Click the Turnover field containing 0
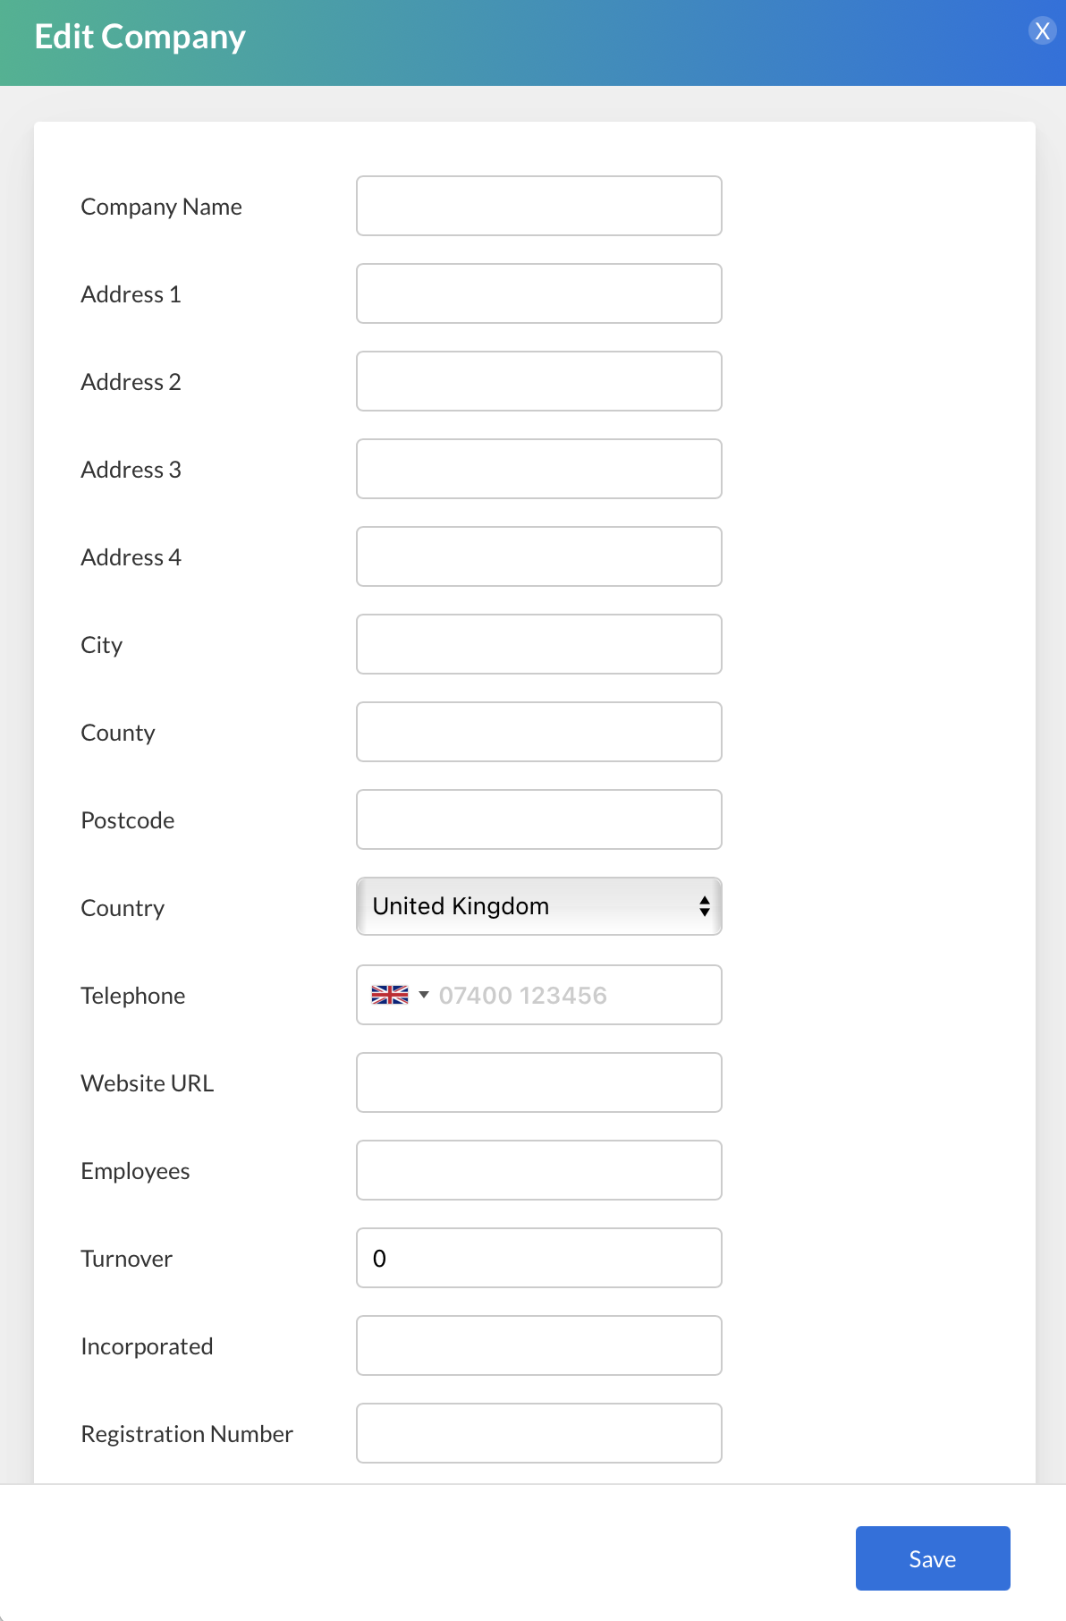The image size is (1066, 1621). point(538,1258)
